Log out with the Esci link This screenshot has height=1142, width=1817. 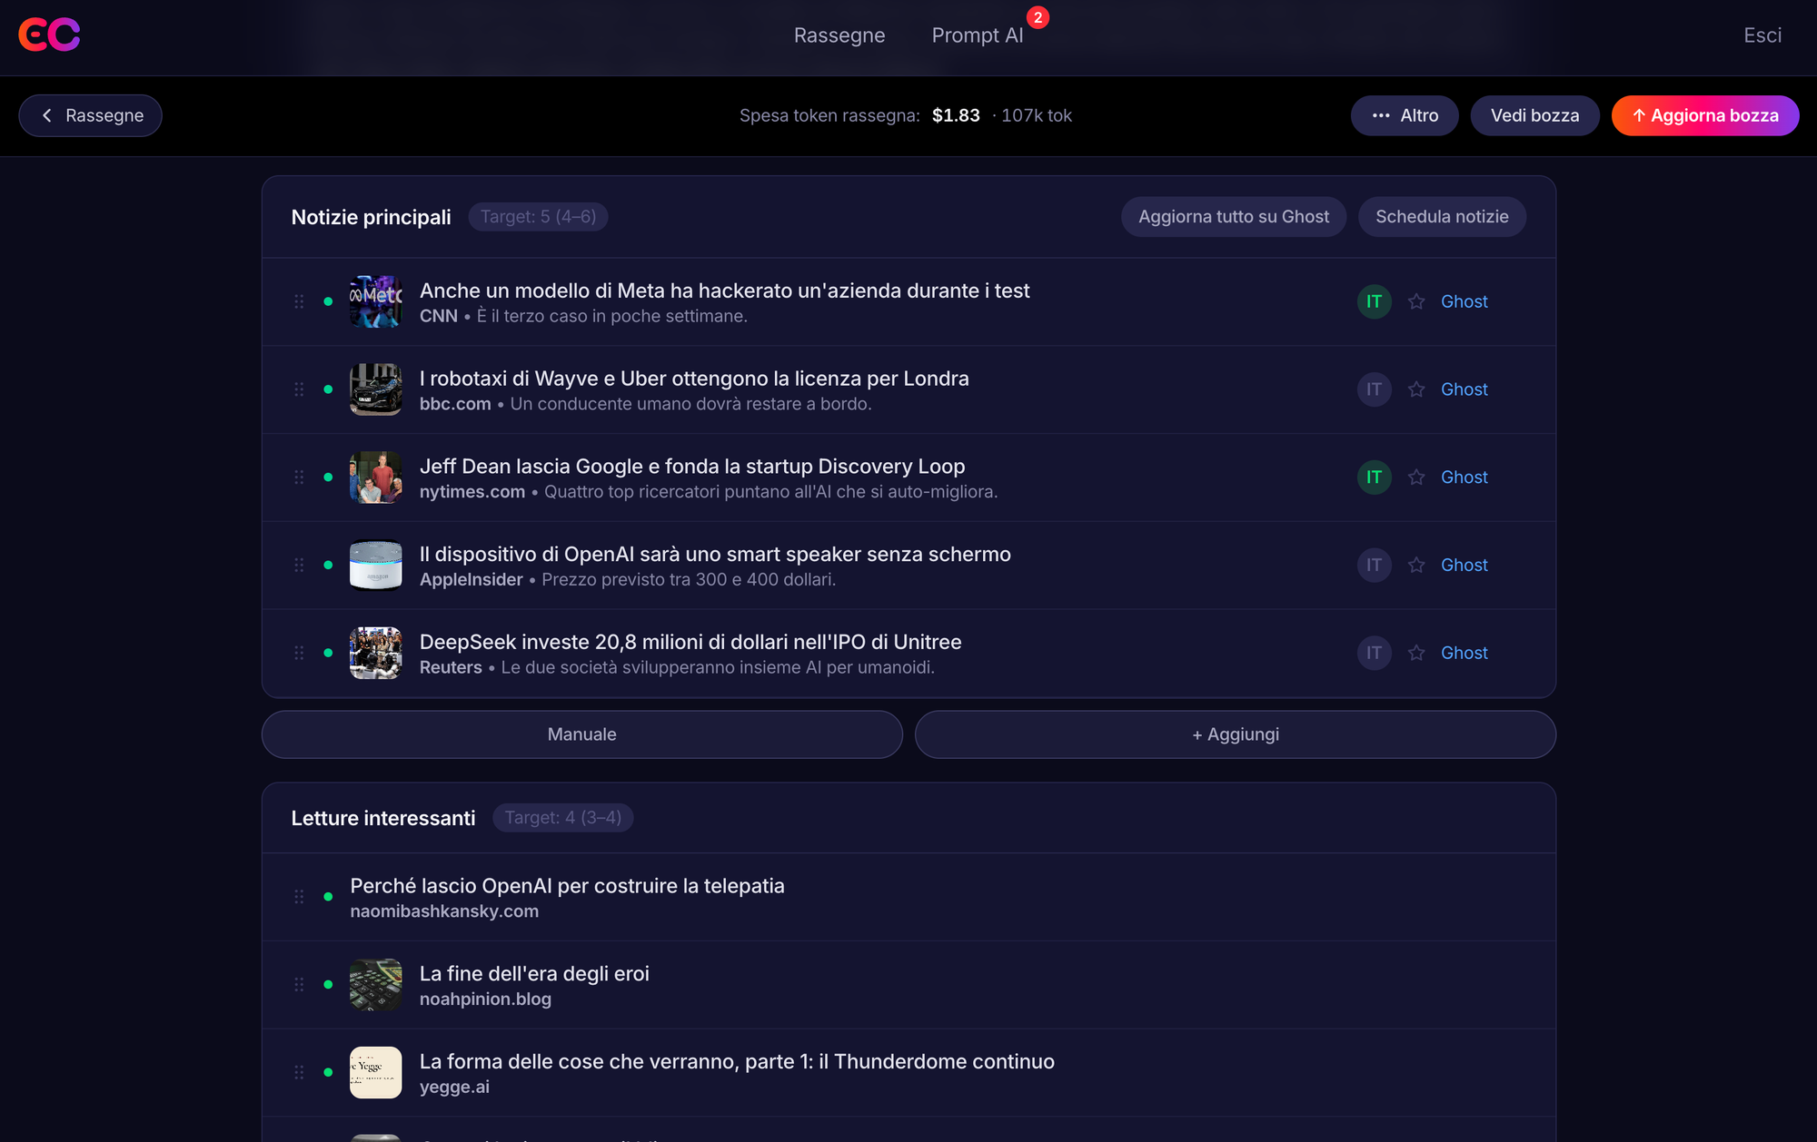click(x=1762, y=35)
